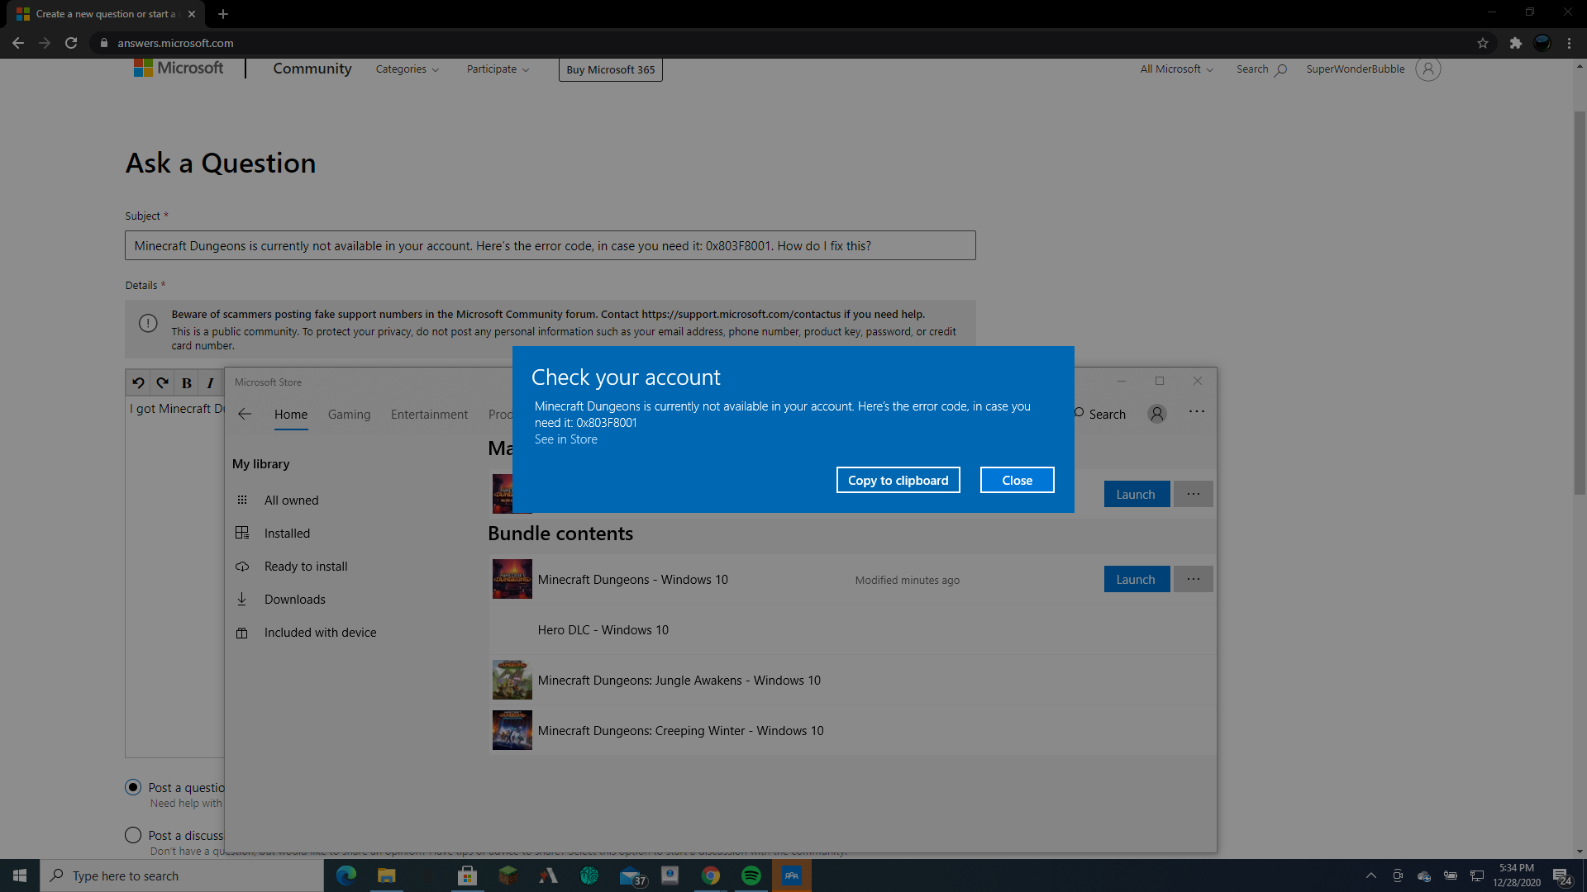Click the Ready to install cloud icon
The height and width of the screenshot is (892, 1587).
(x=242, y=566)
